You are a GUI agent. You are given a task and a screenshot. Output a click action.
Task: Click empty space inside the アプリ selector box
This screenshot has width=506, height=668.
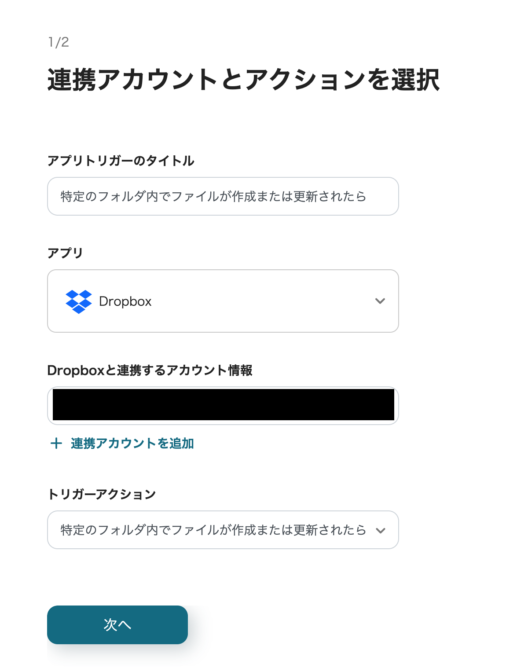tap(264, 301)
